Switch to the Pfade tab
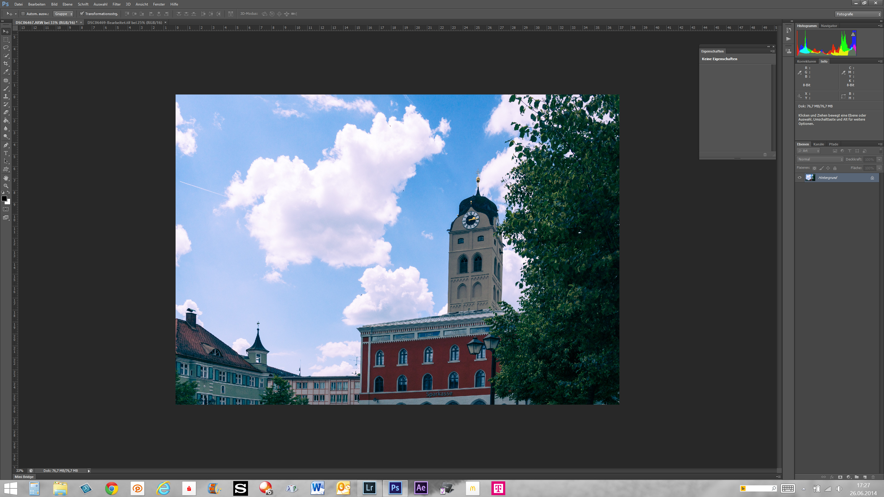Image resolution: width=884 pixels, height=497 pixels. pos(833,144)
